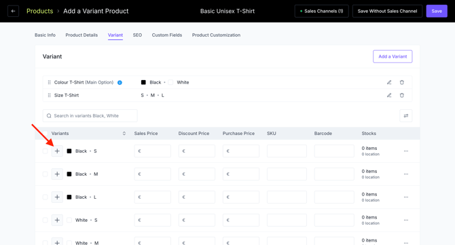The height and width of the screenshot is (245, 455).
Task: Edit the Colour T-Shirt option pencil icon
Action: [x=389, y=82]
